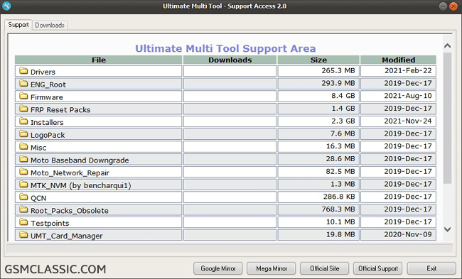Open the UMT_Card_Manager link

67,236
